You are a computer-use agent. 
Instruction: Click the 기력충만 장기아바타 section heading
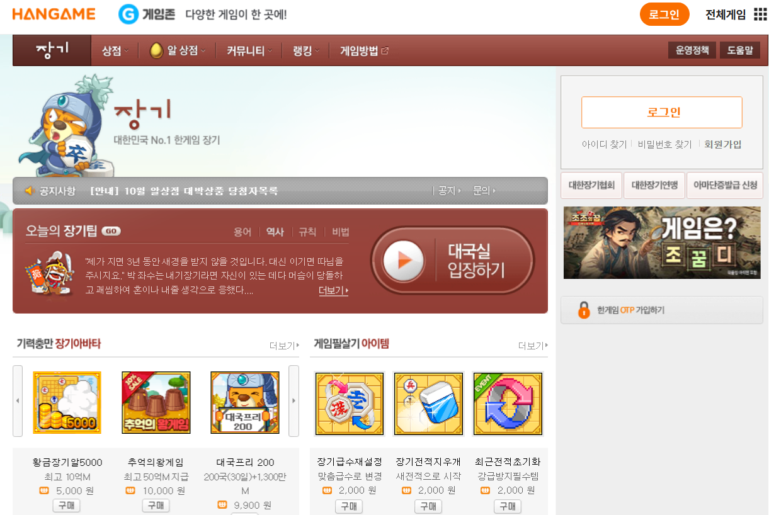point(59,344)
